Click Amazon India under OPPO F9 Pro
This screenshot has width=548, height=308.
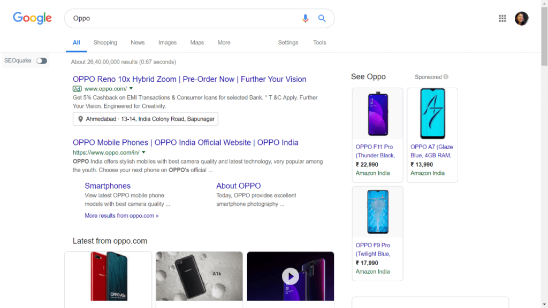click(372, 272)
